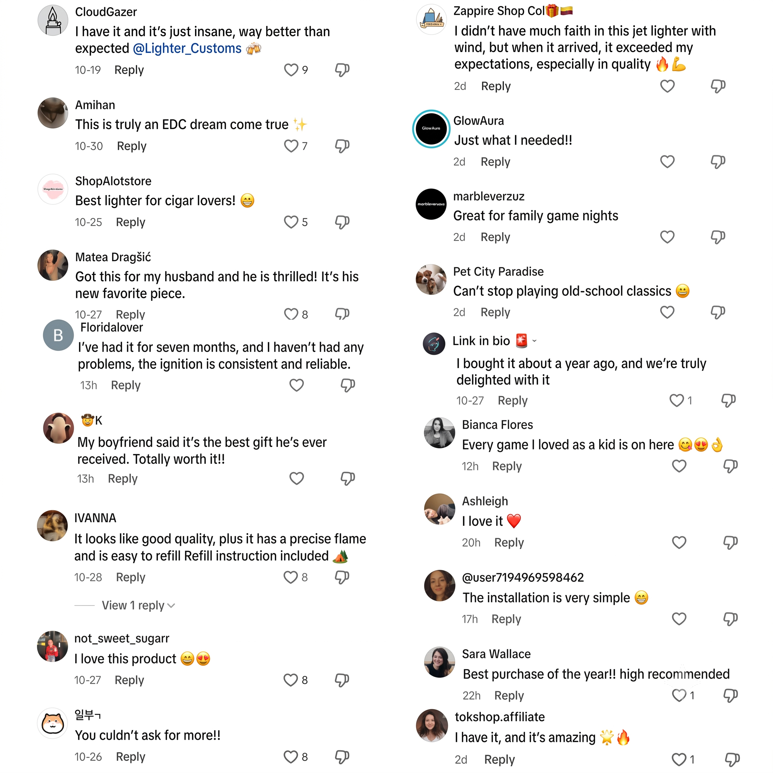
Task: Reply to marbleverzuz's family game nights comment
Action: (495, 237)
